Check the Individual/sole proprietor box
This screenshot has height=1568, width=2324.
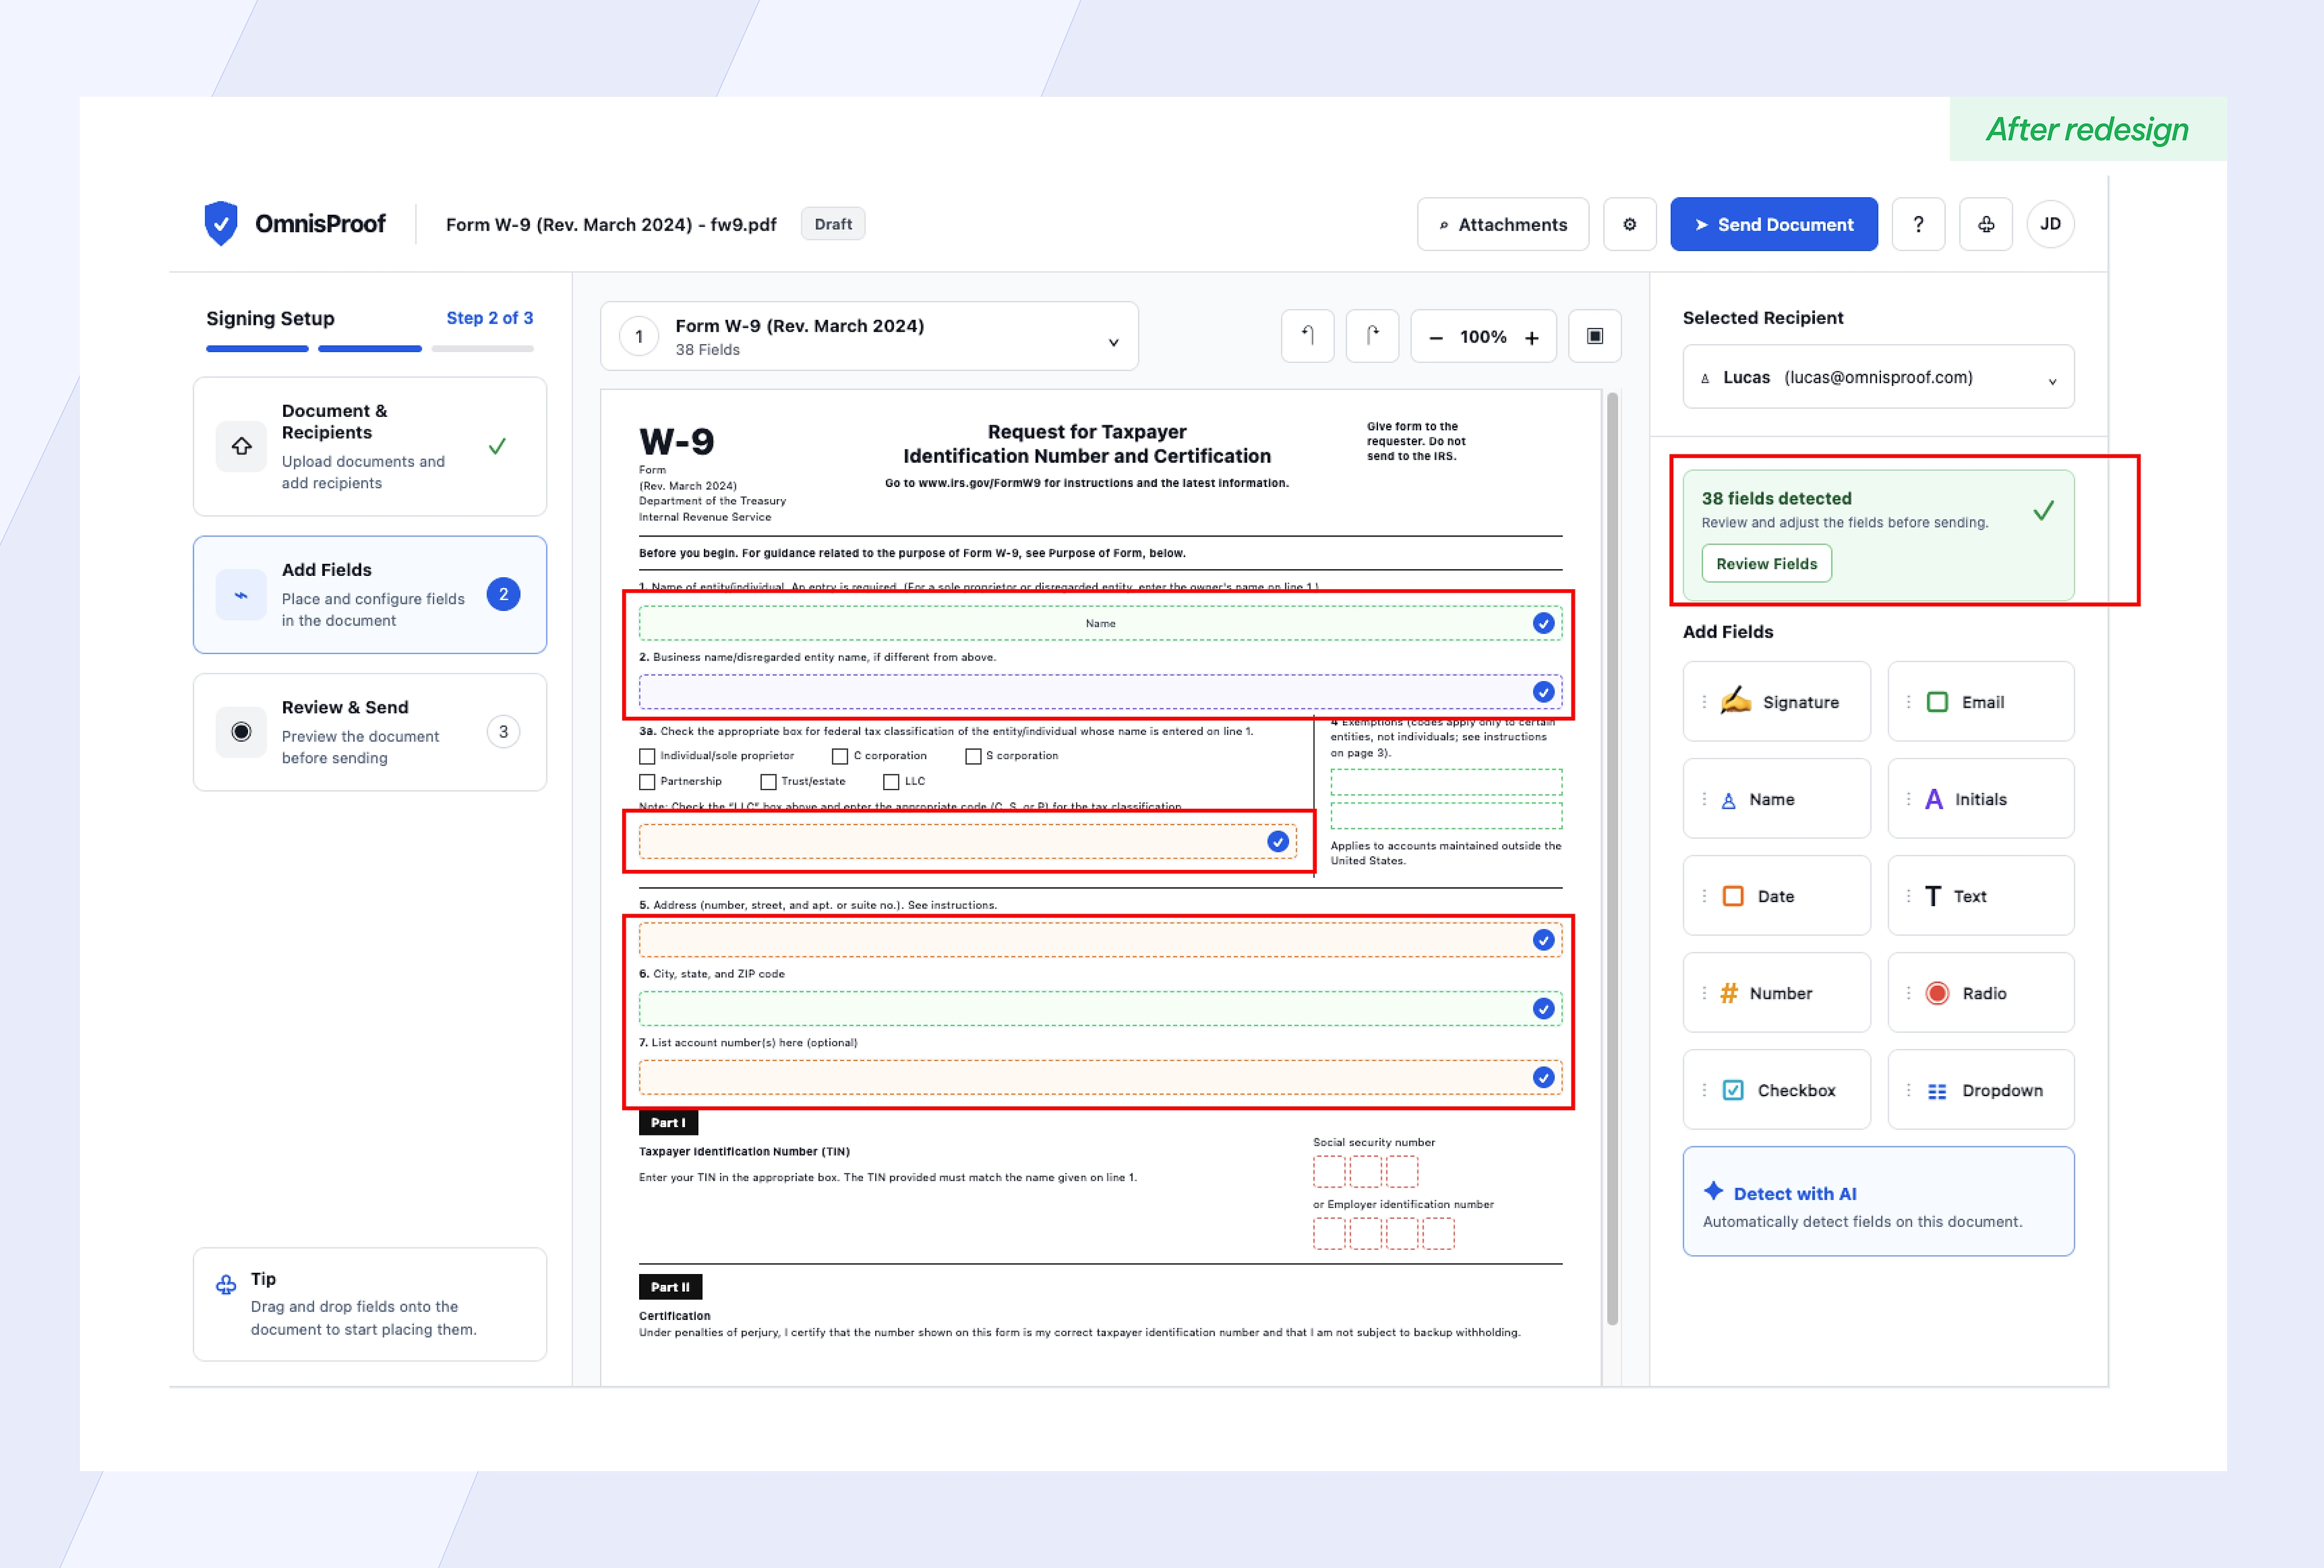click(647, 757)
